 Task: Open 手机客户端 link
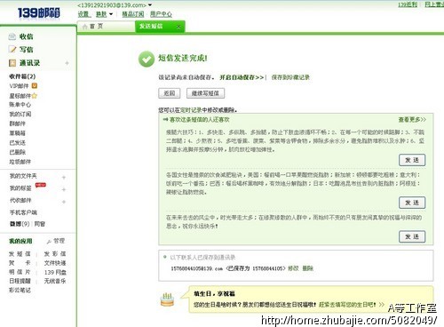click(23, 212)
